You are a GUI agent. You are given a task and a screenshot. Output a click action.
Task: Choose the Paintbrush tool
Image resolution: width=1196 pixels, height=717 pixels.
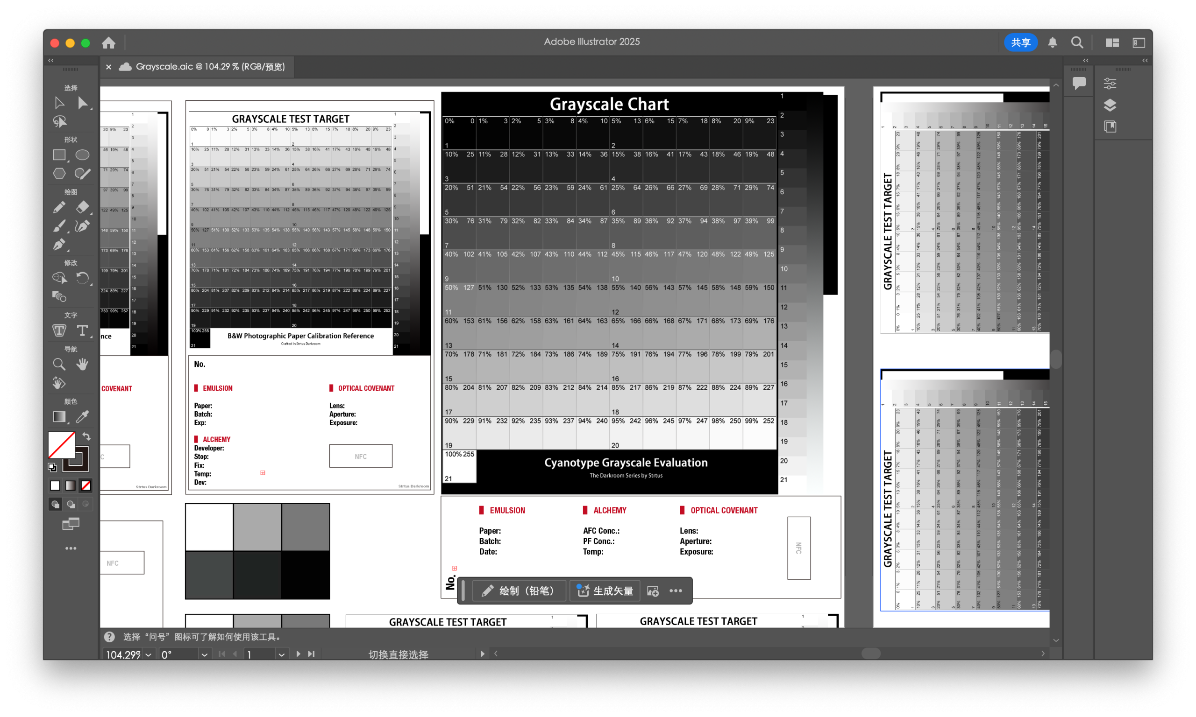pos(59,226)
